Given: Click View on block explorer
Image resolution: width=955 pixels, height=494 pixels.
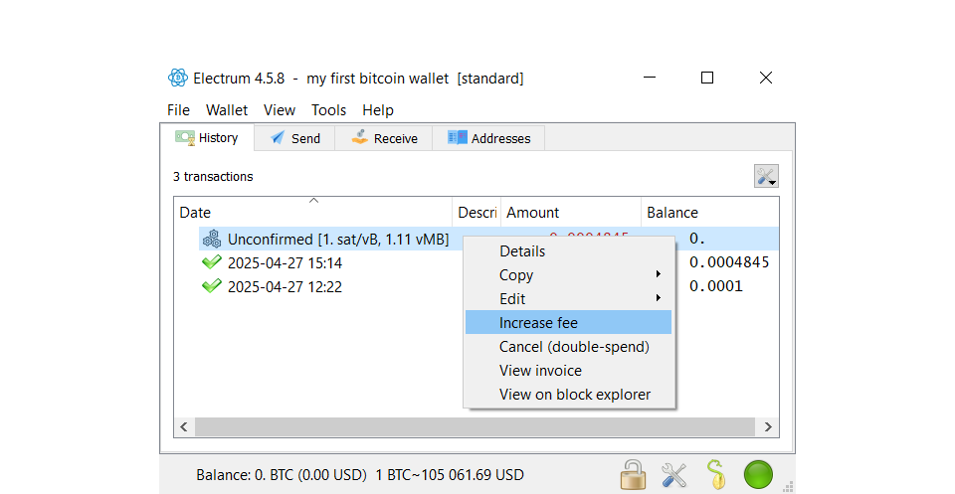Looking at the screenshot, I should (574, 395).
